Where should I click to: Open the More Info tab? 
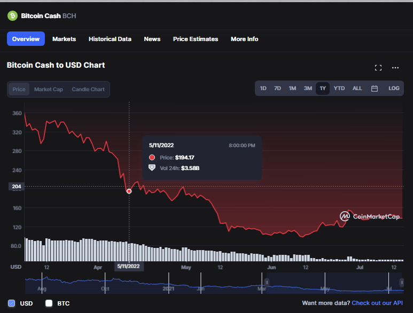[x=244, y=39]
